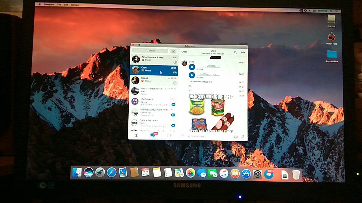Open the Автостопом в Азию chat
Image resolution: width=362 pixels, height=203 pixels.
pos(154,59)
